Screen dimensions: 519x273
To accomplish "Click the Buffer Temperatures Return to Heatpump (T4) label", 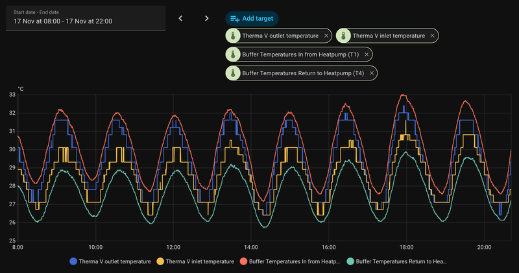I will tap(303, 73).
